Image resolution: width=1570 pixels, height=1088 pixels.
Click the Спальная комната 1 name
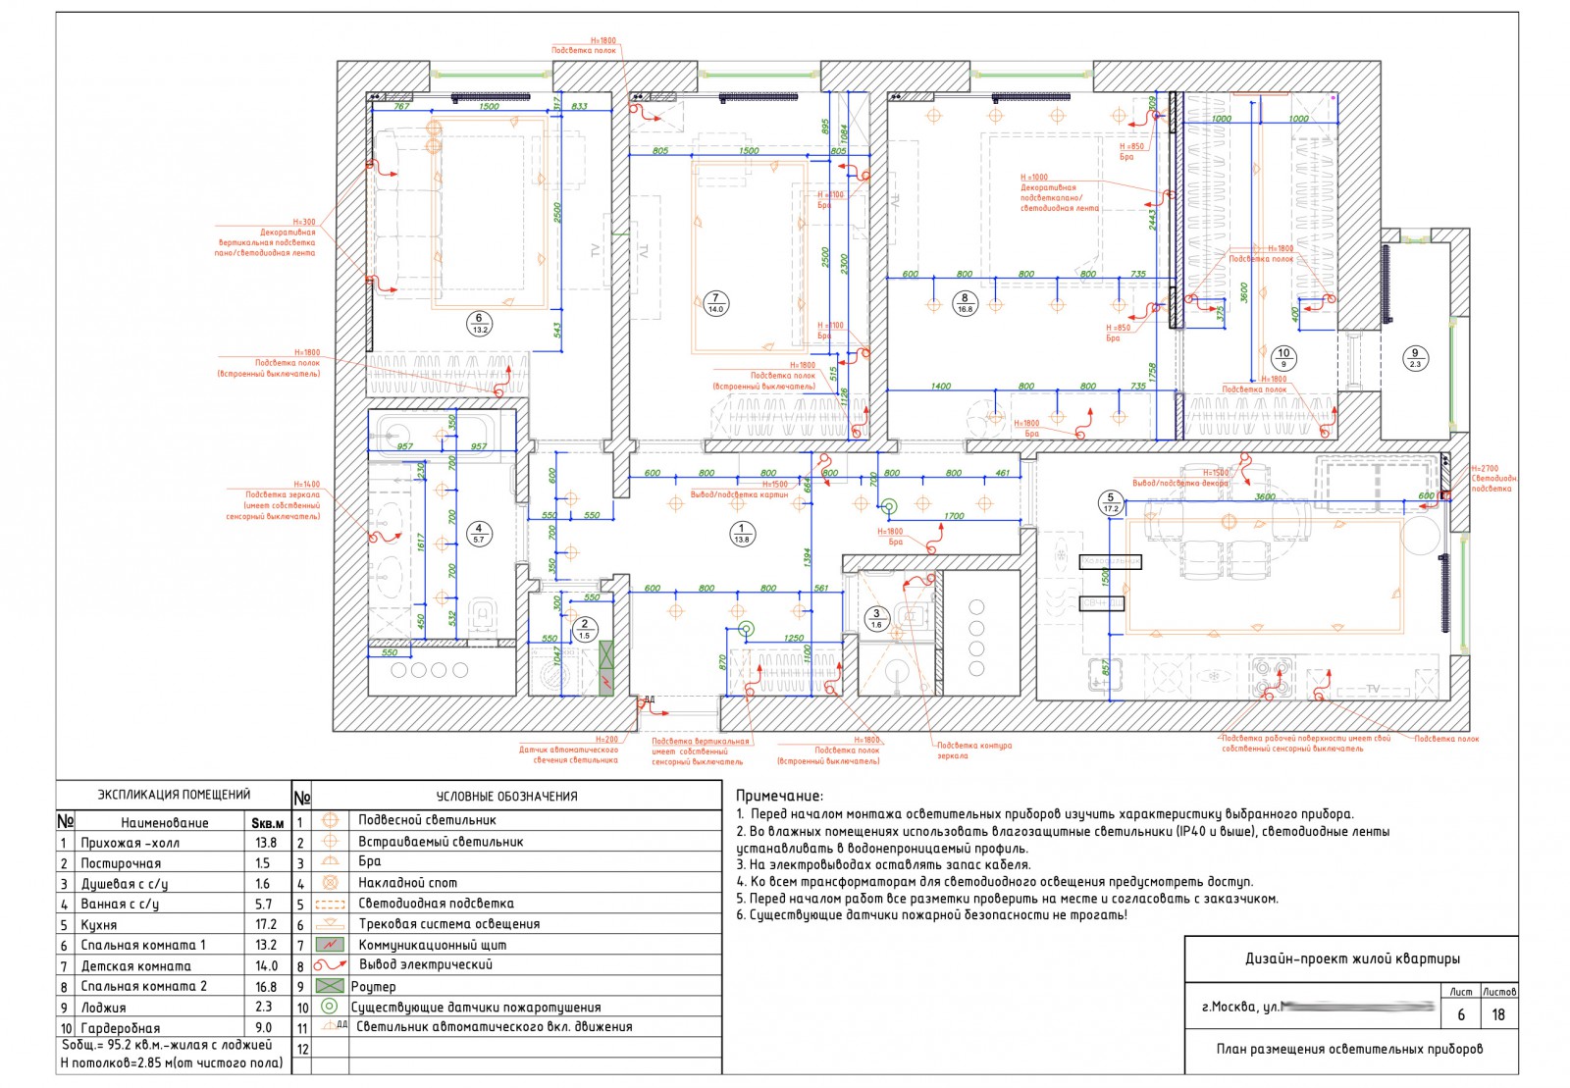tap(143, 945)
